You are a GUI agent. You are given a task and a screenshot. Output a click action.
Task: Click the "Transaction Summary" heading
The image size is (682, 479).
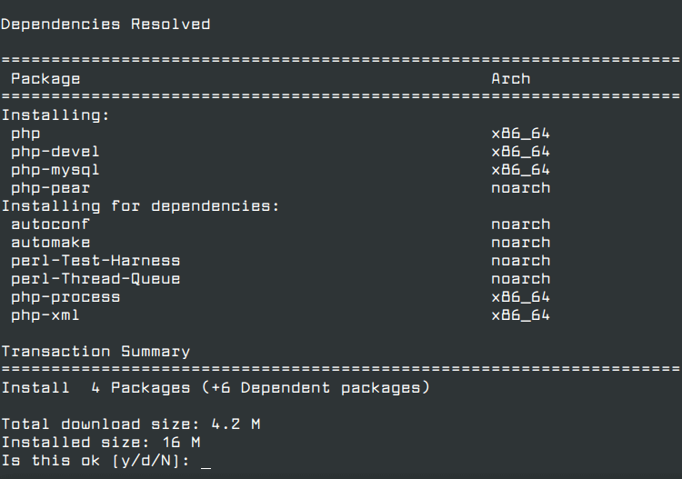coord(95,352)
